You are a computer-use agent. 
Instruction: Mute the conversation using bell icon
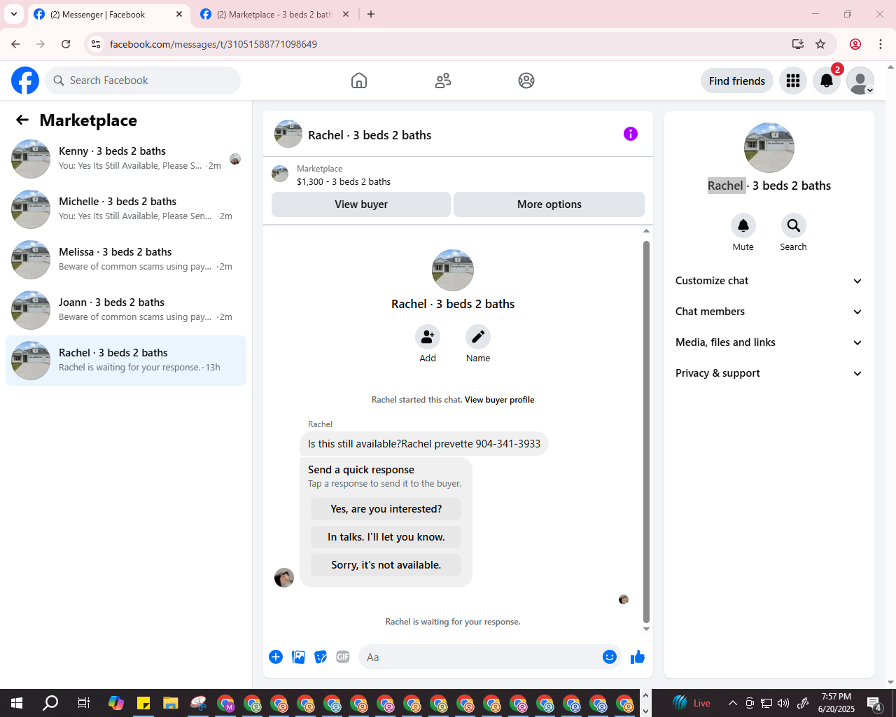pyautogui.click(x=743, y=225)
